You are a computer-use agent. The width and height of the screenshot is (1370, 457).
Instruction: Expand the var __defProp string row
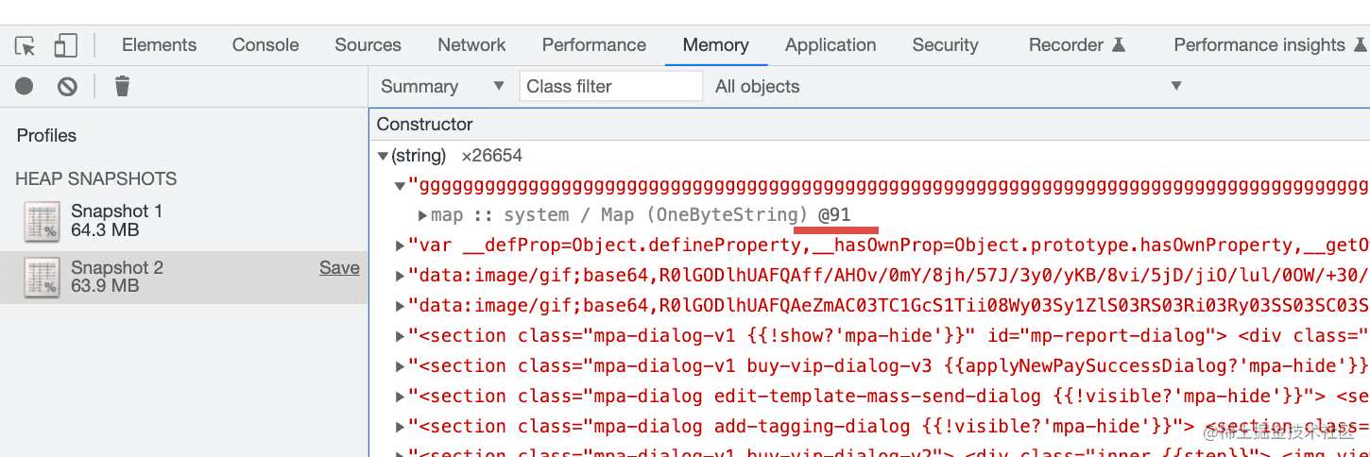click(401, 245)
